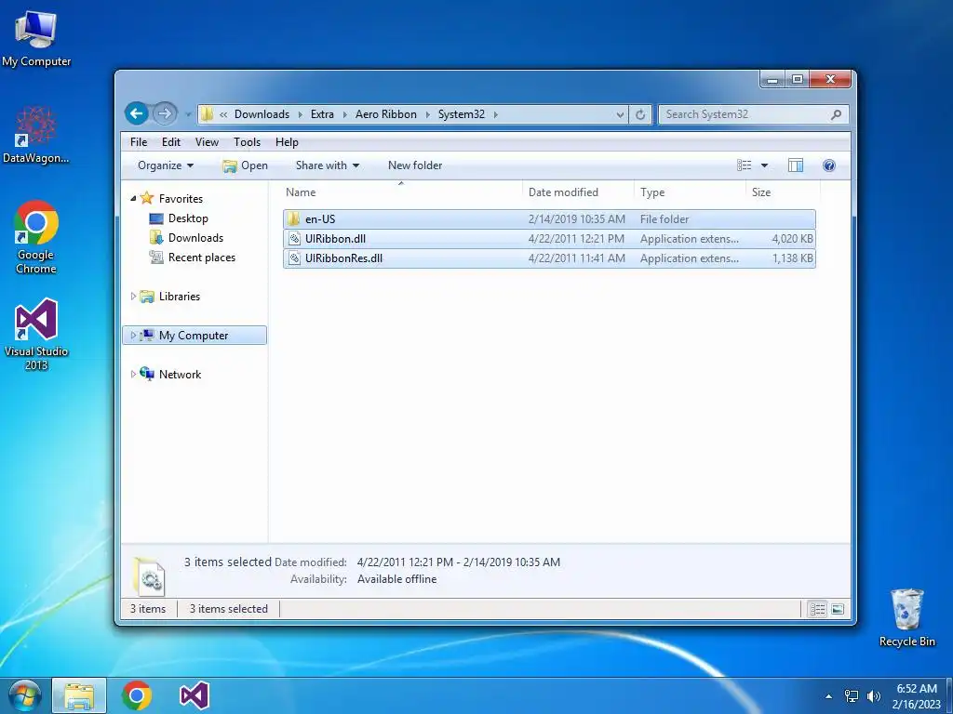Click the search magnifier icon

837,114
